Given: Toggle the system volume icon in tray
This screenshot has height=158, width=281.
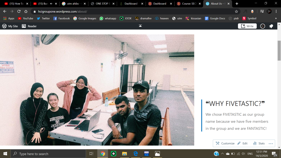Looking at the screenshot, I should coord(243,154).
